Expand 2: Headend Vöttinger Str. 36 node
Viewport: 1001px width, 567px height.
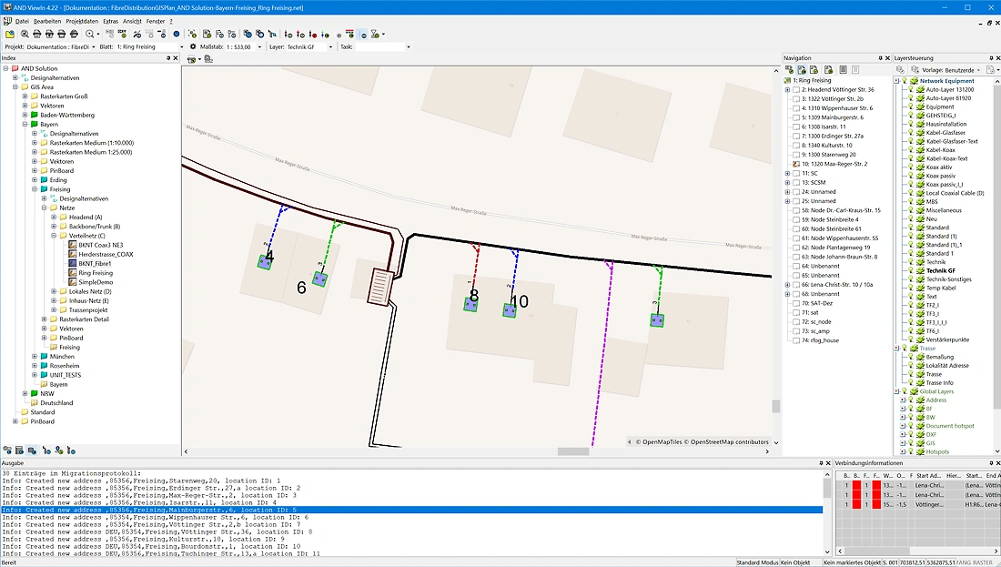pyautogui.click(x=788, y=90)
